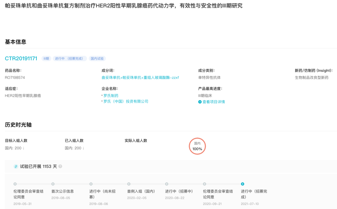Select the III期 phase tag
337x209 pixels.
point(46,58)
